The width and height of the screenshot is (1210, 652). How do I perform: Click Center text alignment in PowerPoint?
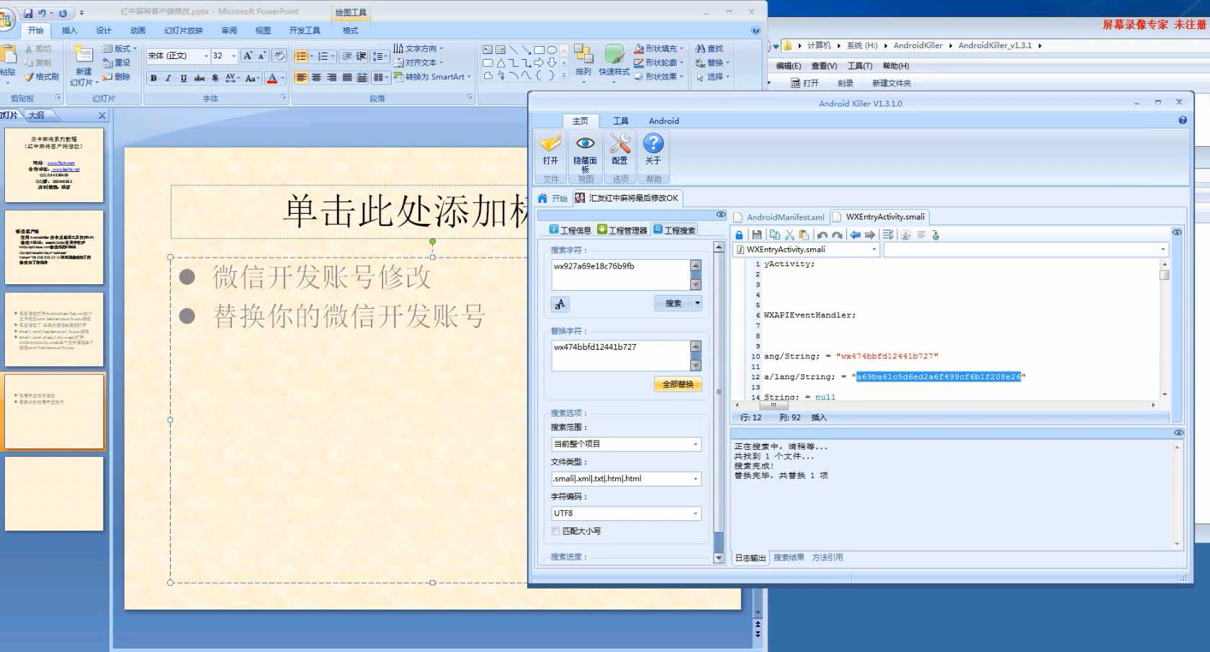point(316,77)
